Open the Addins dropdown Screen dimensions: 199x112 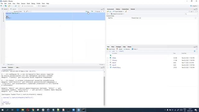click(44, 6)
